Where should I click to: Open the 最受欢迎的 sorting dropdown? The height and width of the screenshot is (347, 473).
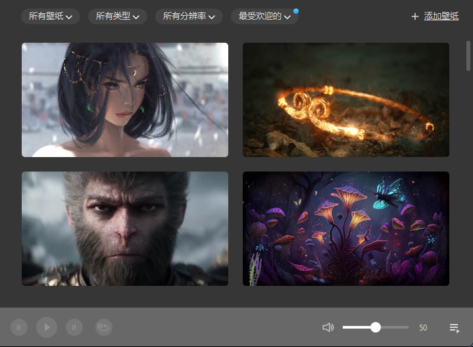pyautogui.click(x=264, y=16)
